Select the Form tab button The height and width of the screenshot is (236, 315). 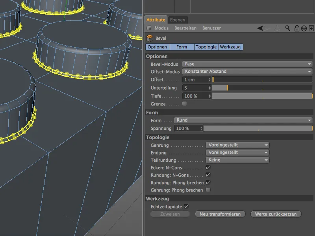182,47
